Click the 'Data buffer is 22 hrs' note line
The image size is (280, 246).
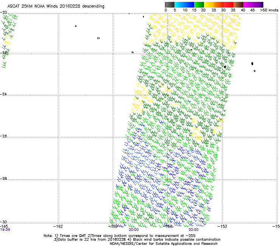(x=137, y=240)
